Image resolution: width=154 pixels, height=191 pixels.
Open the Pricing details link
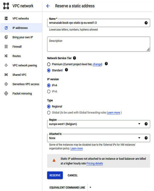pyautogui.click(x=95, y=163)
